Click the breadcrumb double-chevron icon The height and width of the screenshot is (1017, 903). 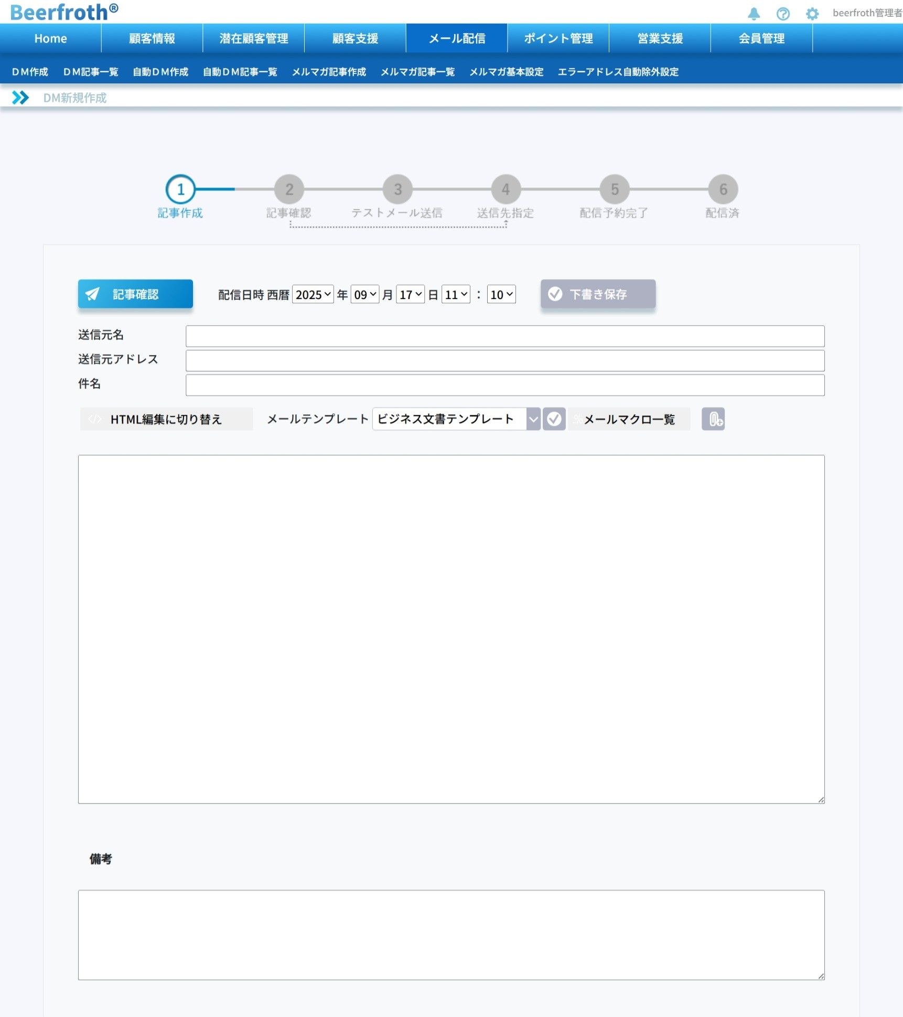pos(20,98)
